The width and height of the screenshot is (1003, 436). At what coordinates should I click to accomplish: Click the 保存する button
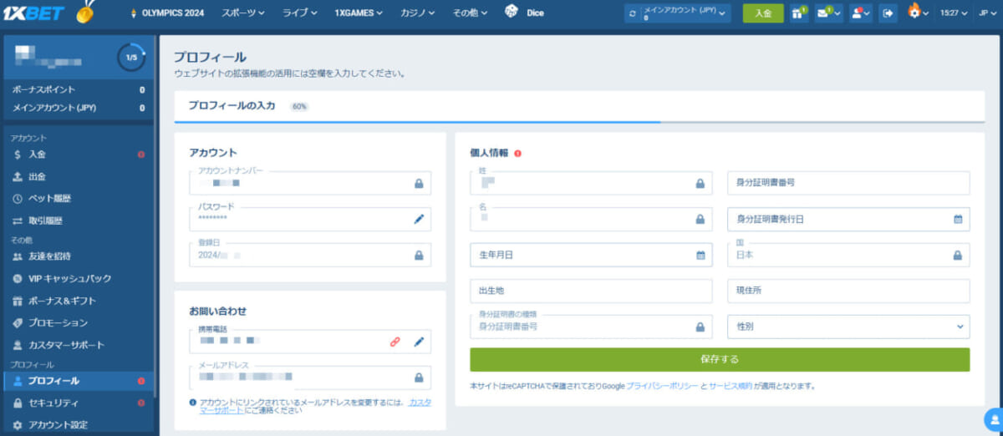[720, 359]
